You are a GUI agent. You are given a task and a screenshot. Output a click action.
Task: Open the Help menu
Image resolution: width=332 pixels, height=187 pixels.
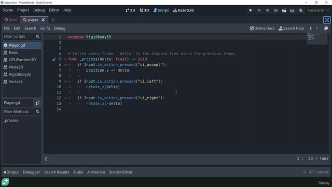(x=67, y=10)
